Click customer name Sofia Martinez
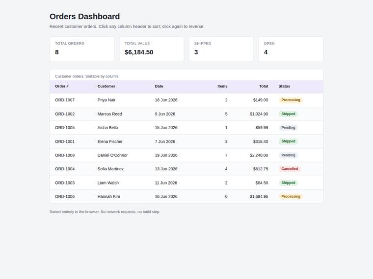Screen dimensions: 373x279 click(x=110, y=169)
